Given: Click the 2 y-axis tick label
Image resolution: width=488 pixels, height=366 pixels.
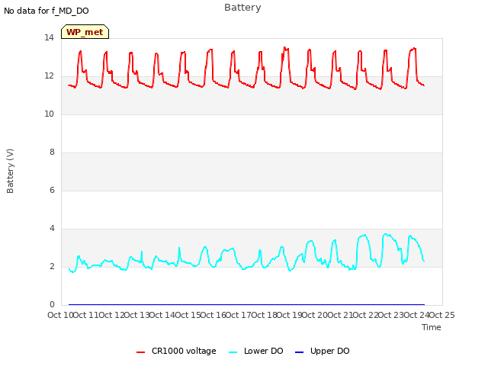Looking at the screenshot, I should (x=52, y=266).
